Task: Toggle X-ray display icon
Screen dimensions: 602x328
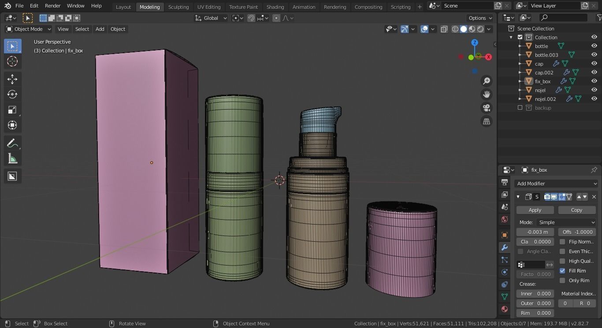Action: [444, 29]
